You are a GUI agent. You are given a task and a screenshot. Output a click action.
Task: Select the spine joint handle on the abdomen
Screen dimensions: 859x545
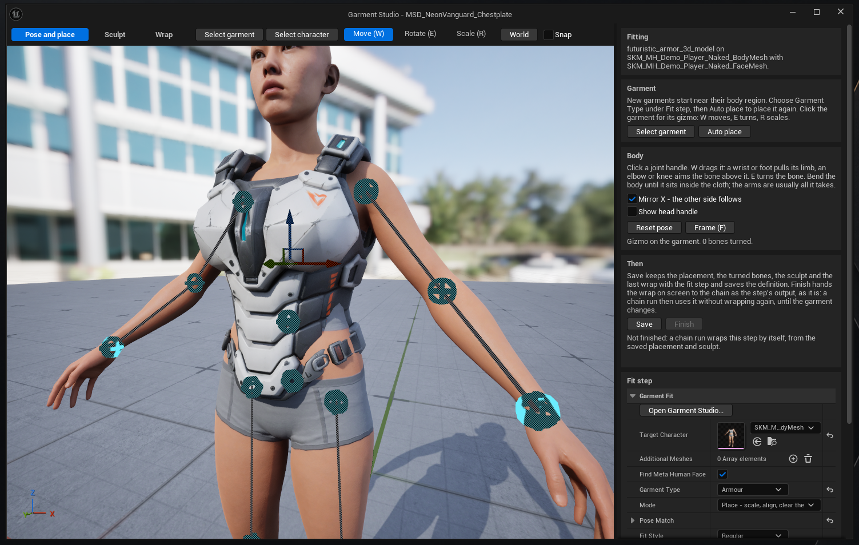click(288, 322)
